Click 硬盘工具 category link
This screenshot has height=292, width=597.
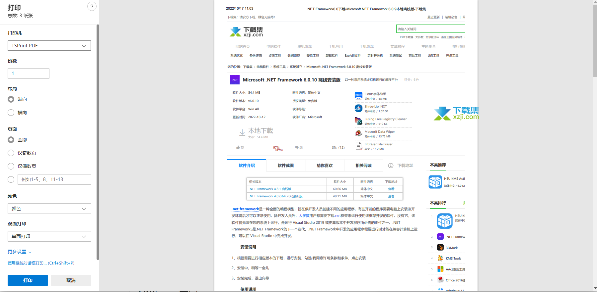pyautogui.click(x=313, y=56)
